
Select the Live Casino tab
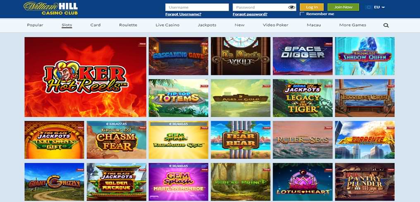click(x=167, y=25)
